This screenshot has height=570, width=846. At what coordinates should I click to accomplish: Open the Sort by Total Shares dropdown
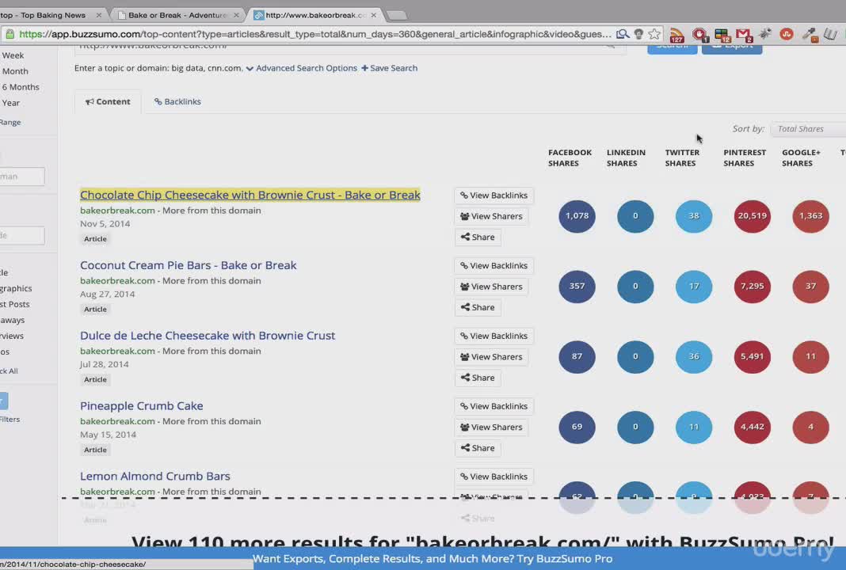(x=808, y=129)
